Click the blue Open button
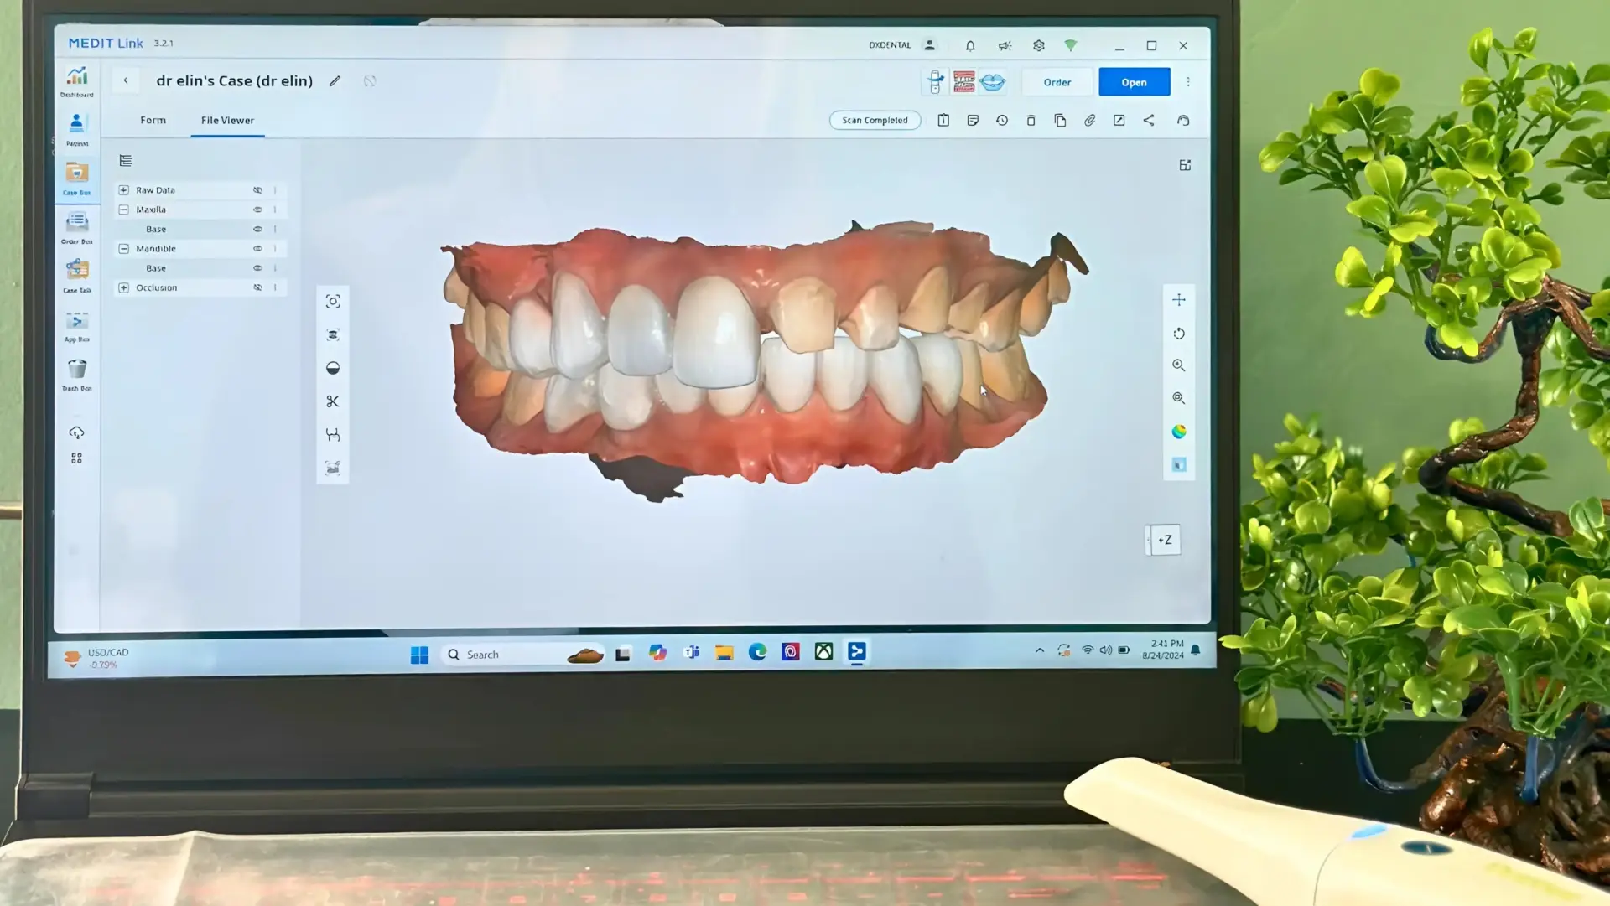 click(1134, 81)
